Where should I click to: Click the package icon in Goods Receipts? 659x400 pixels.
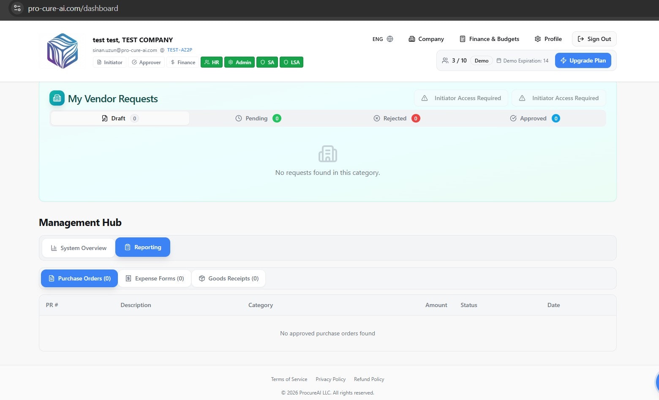[202, 278]
